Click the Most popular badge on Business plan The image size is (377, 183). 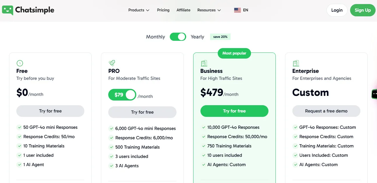click(x=234, y=53)
